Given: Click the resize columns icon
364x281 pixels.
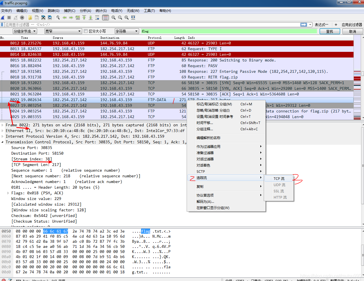Looking at the screenshot, I should 133,18.
